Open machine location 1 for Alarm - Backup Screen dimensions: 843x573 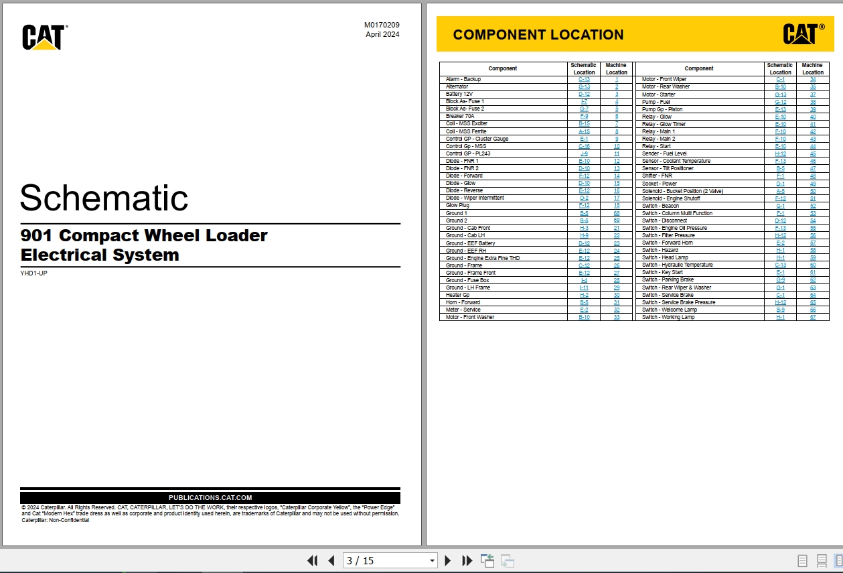pos(617,79)
